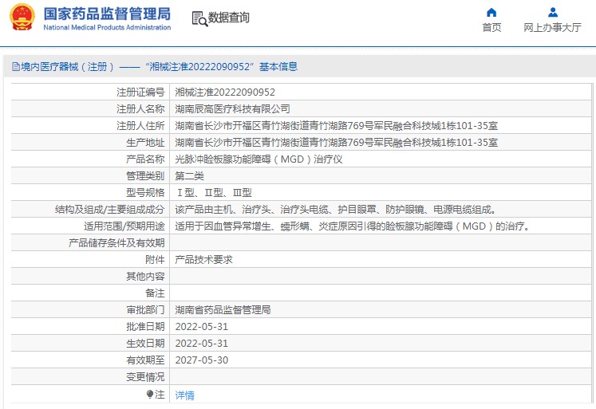This screenshot has width=596, height=409.
Task: Select product name 光脉冲睑板腺功能障碍治疗仪
Action: pyautogui.click(x=259, y=159)
